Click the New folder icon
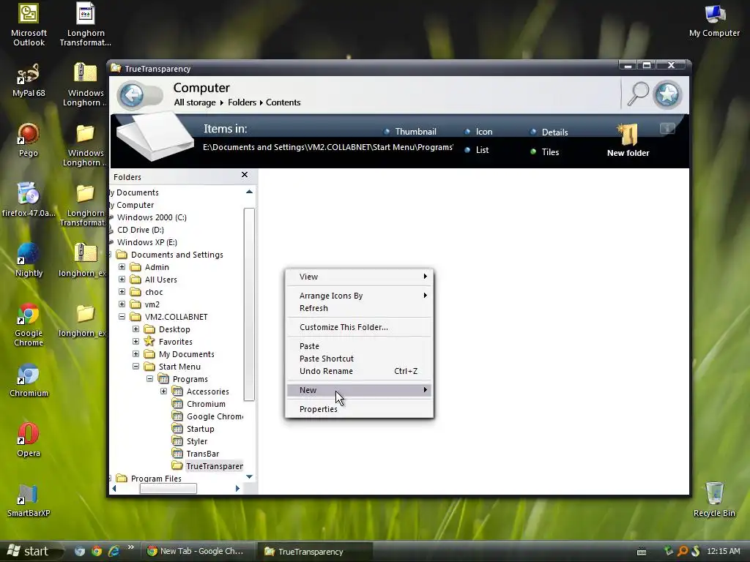This screenshot has width=750, height=562. click(x=628, y=135)
